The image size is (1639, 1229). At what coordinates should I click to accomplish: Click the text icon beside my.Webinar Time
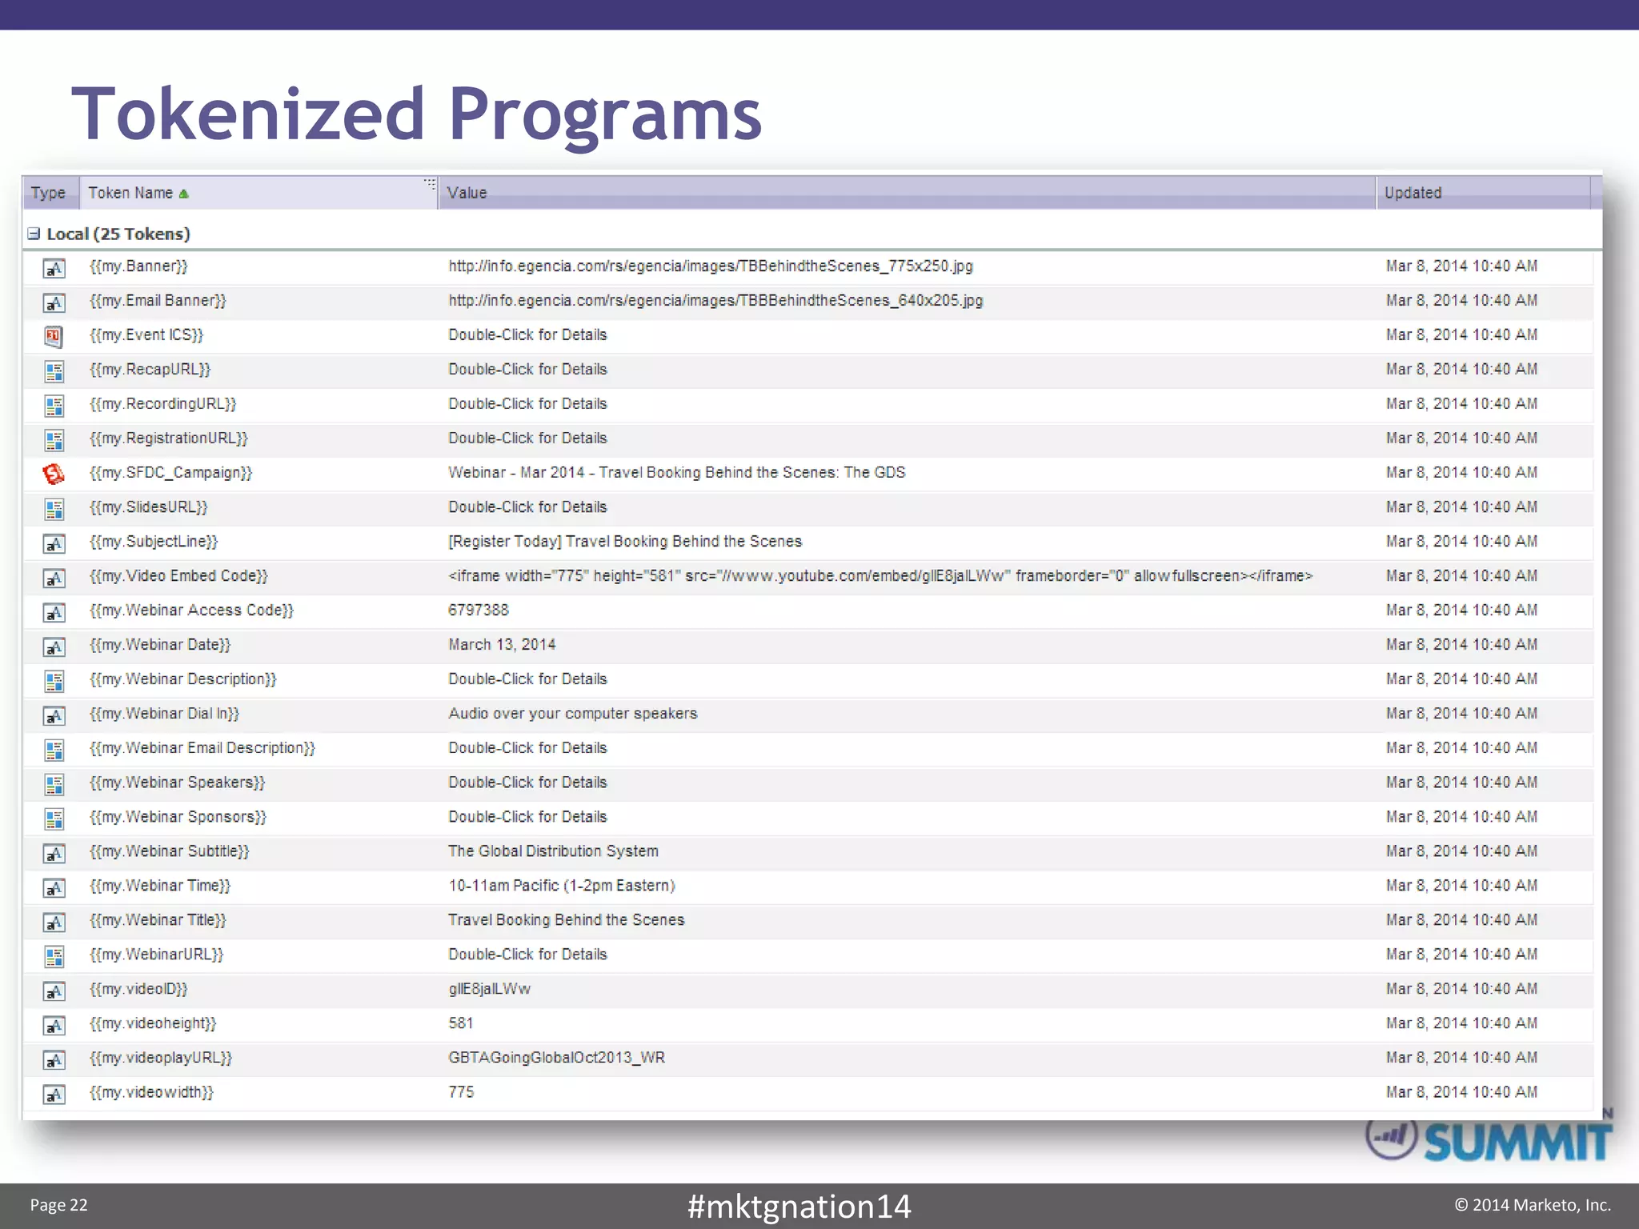pos(54,887)
